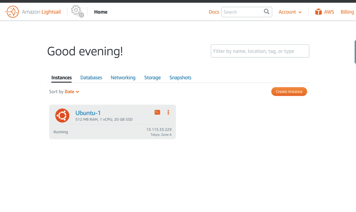This screenshot has width=356, height=212.
Task: Click the Home link in header
Action: 101,12
